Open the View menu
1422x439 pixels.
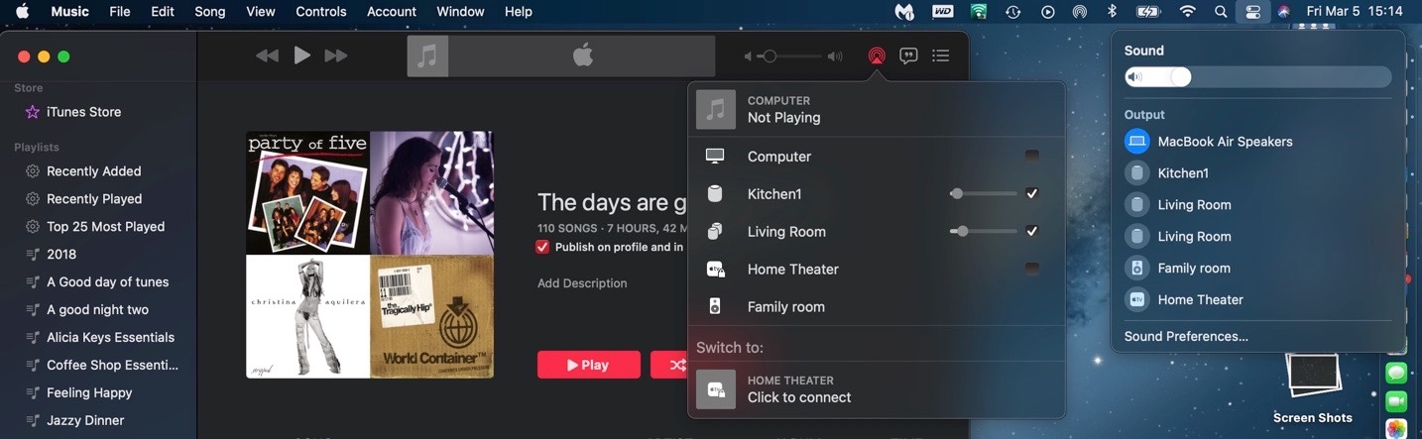pyautogui.click(x=261, y=12)
